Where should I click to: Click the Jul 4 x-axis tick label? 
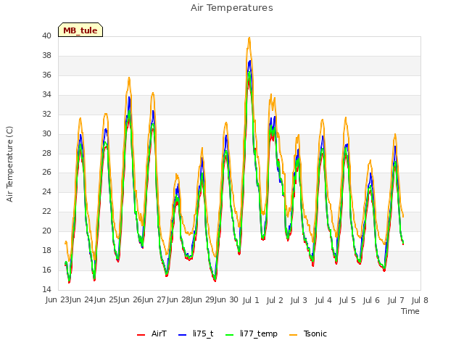tap(323, 300)
